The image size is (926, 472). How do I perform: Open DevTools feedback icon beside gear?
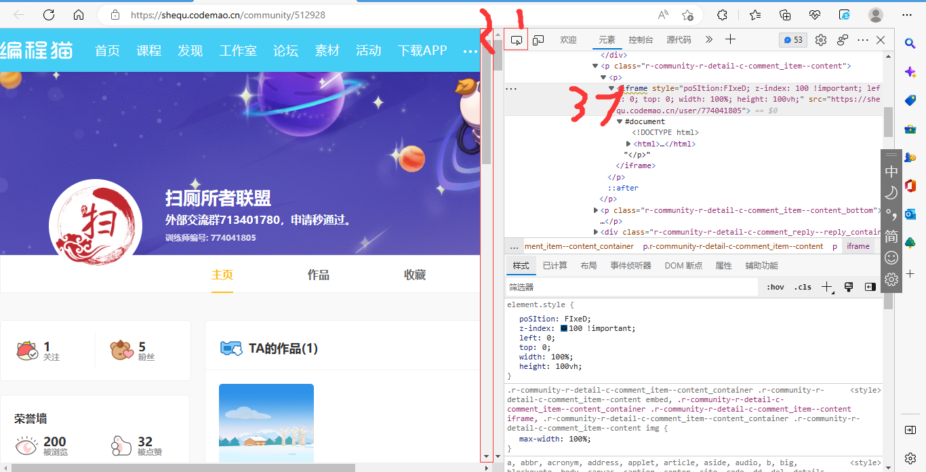843,40
